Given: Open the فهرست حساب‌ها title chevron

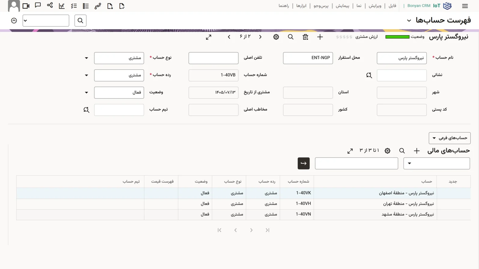Looking at the screenshot, I should (x=409, y=21).
